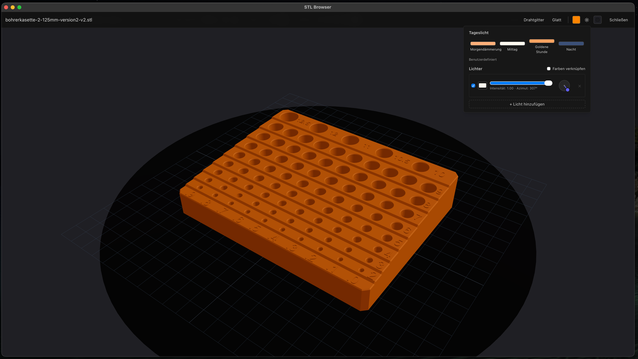638x359 pixels.
Task: Open the dark background color swatch
Action: [597, 20]
